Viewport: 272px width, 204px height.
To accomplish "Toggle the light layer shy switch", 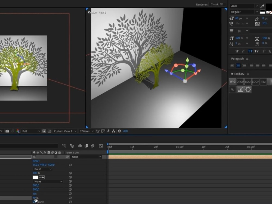I will pyautogui.click(x=34, y=157).
